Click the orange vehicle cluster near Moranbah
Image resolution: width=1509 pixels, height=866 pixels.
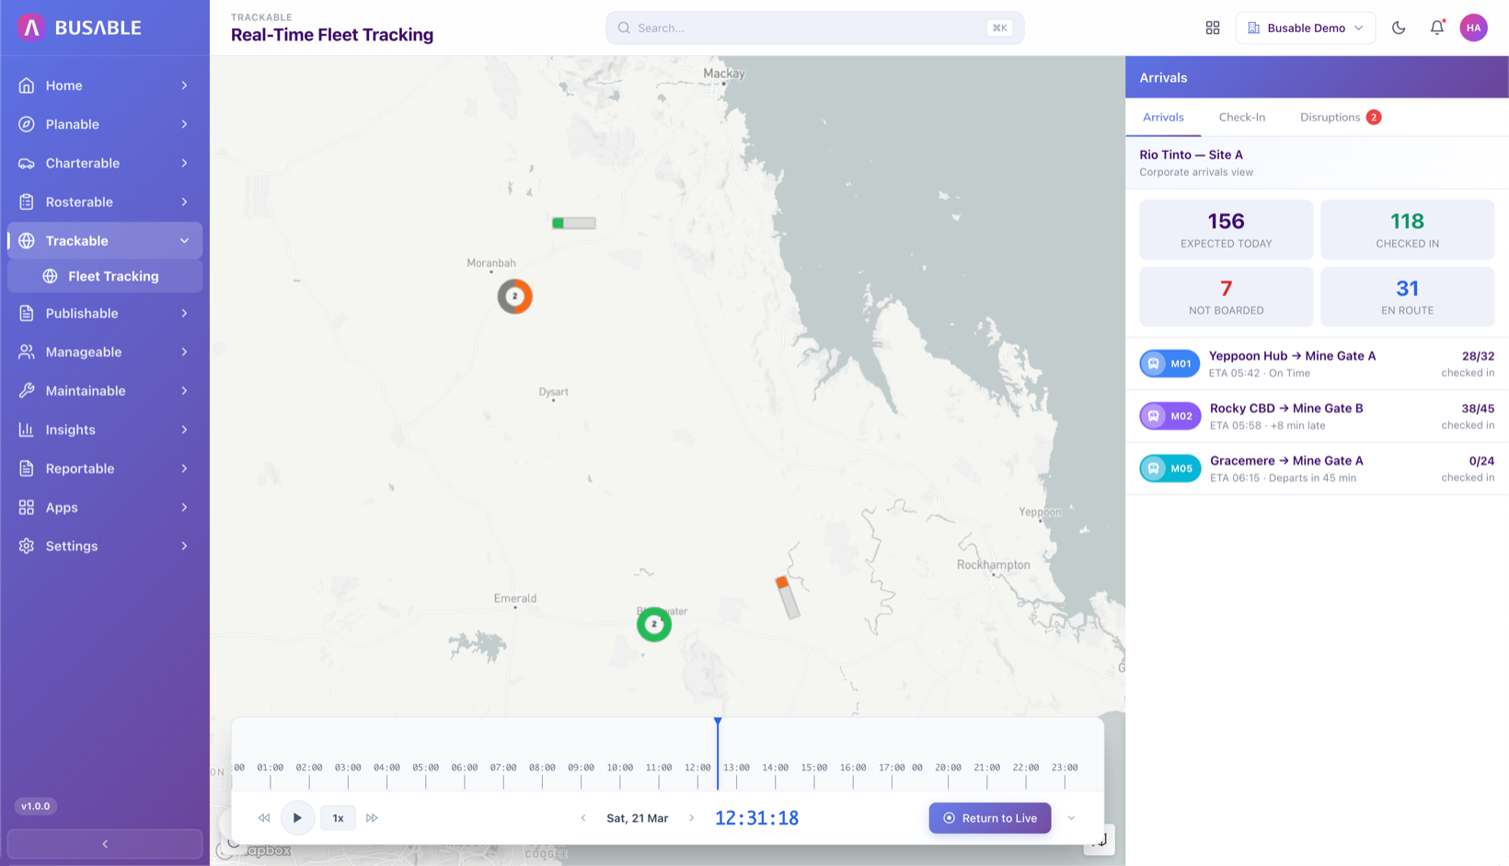[515, 296]
